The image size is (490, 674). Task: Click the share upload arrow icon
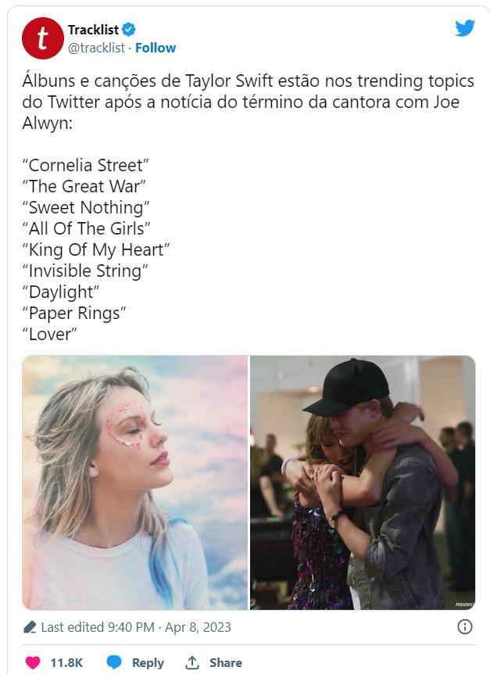pyautogui.click(x=192, y=662)
